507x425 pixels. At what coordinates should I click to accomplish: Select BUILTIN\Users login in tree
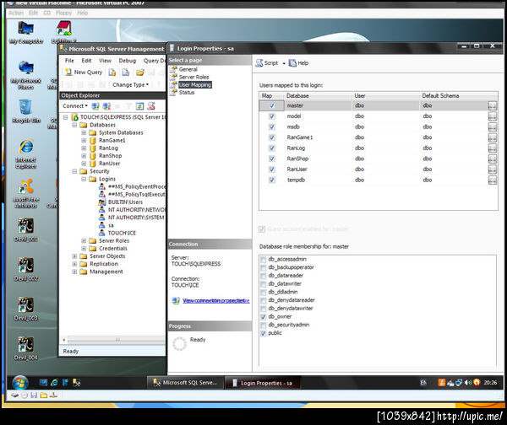click(125, 202)
